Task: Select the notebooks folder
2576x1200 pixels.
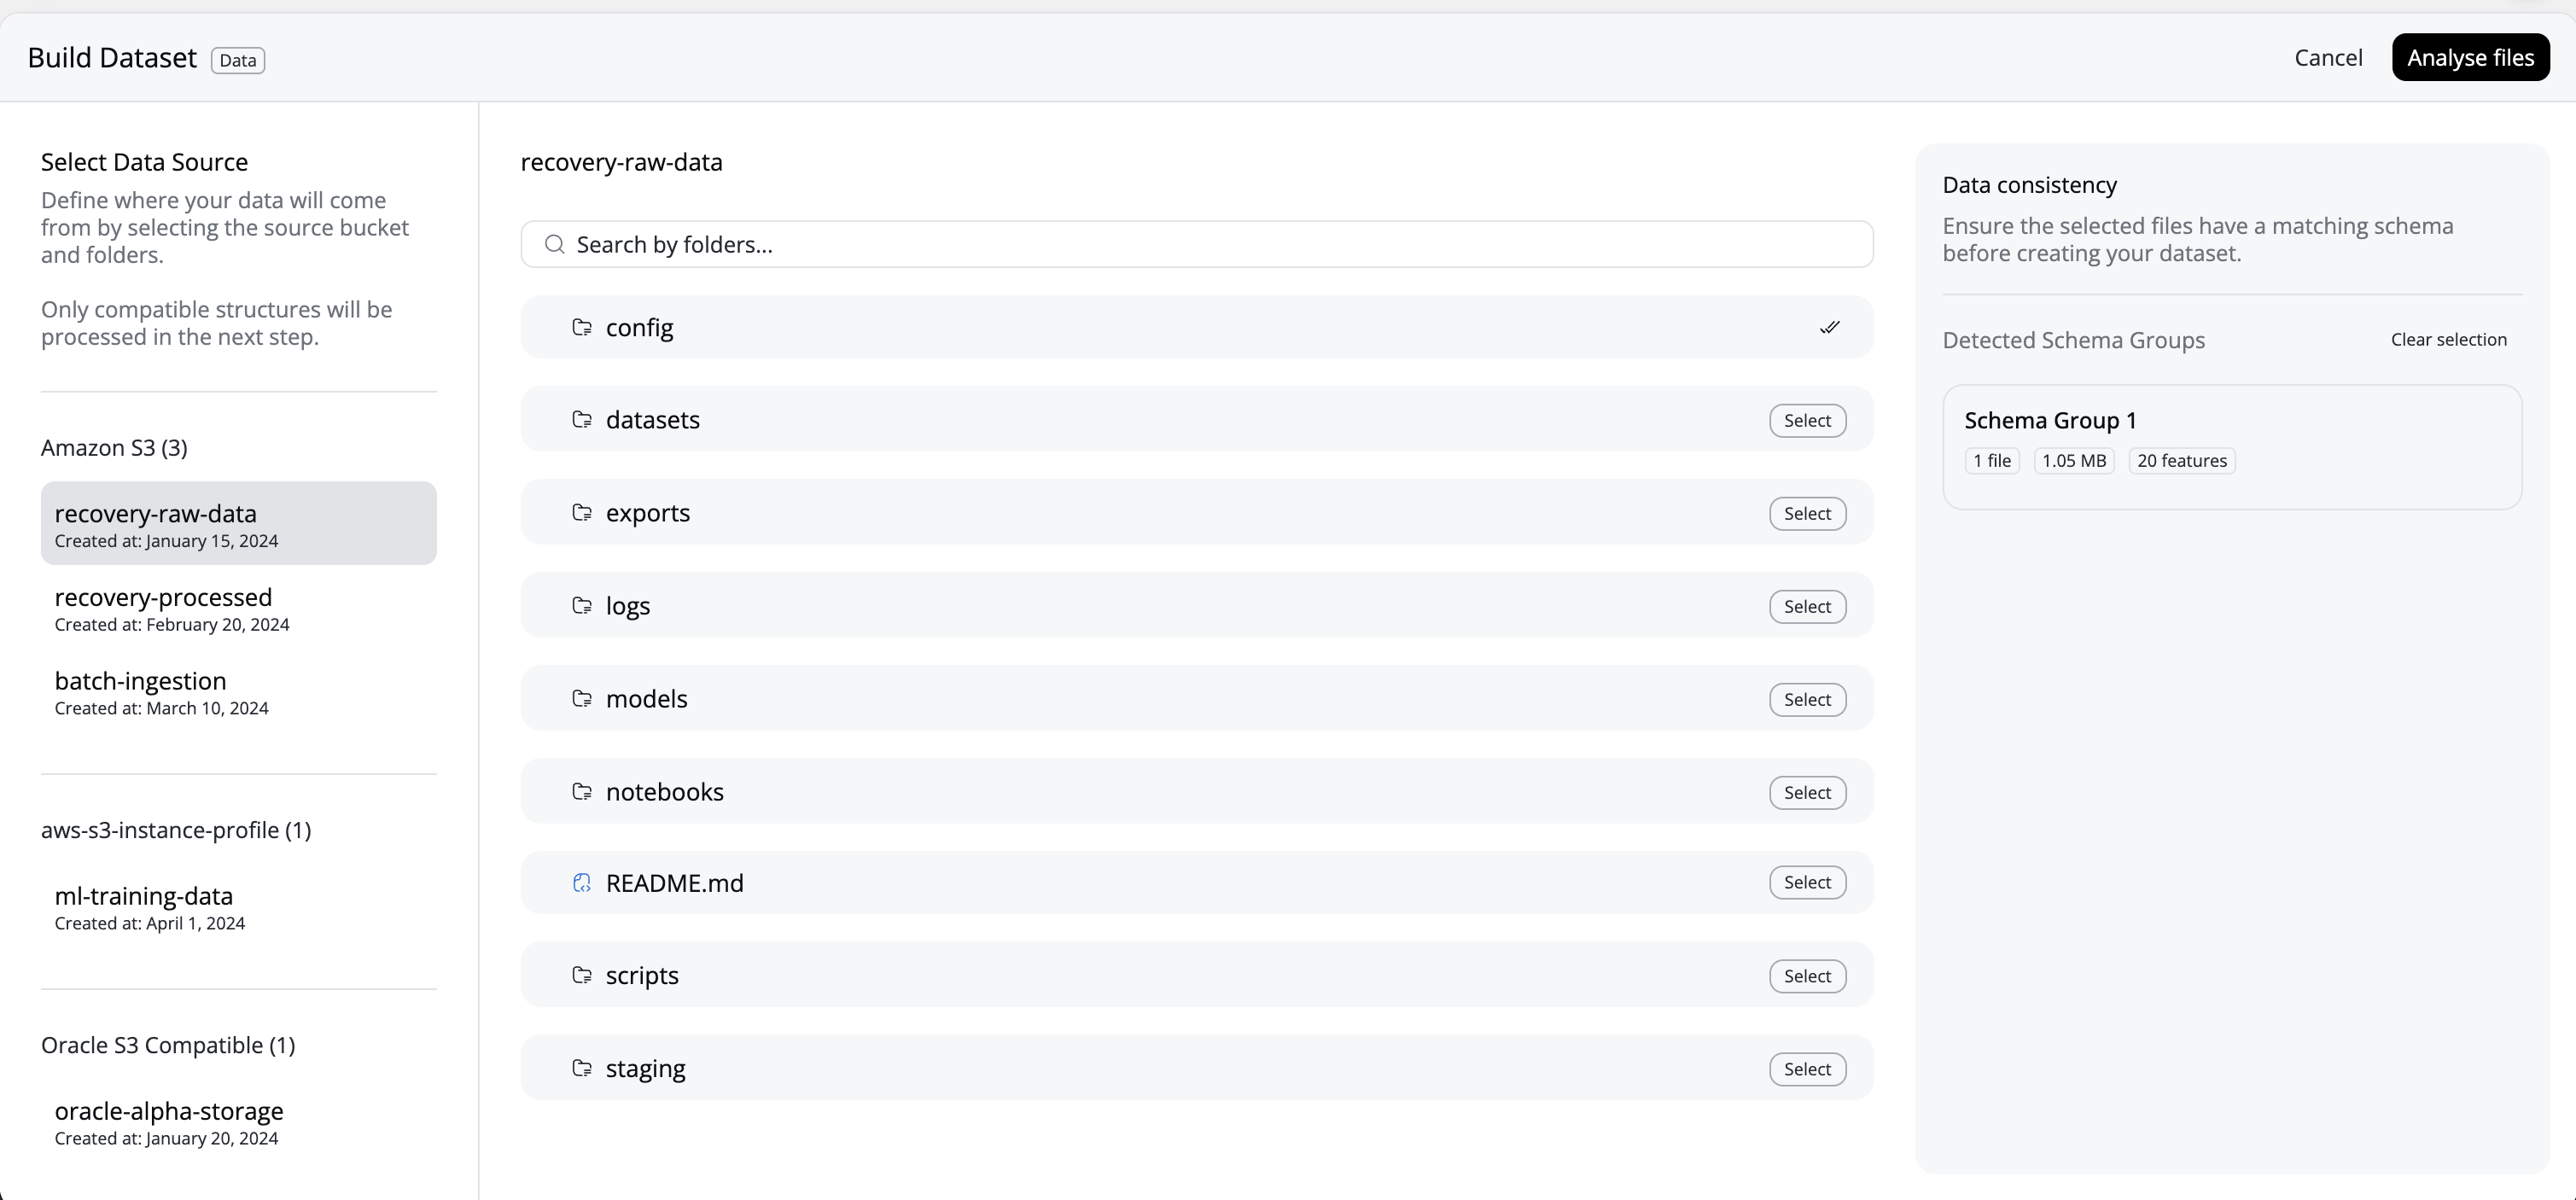Action: pyautogui.click(x=1806, y=792)
